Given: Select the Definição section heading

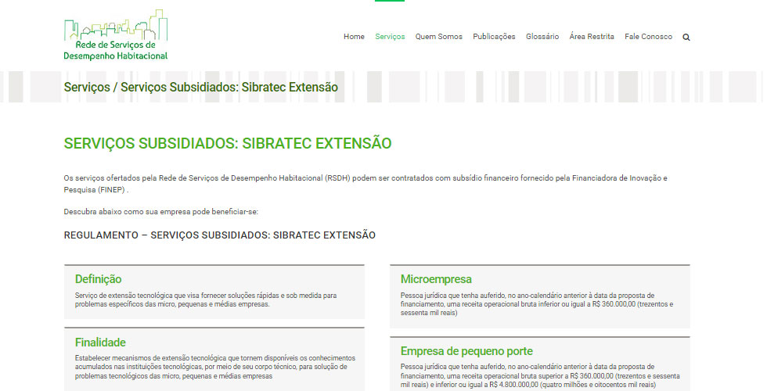Looking at the screenshot, I should click(x=98, y=279).
